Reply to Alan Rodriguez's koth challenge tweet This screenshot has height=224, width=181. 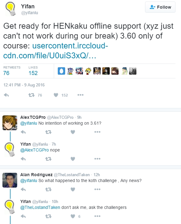coord(23,189)
